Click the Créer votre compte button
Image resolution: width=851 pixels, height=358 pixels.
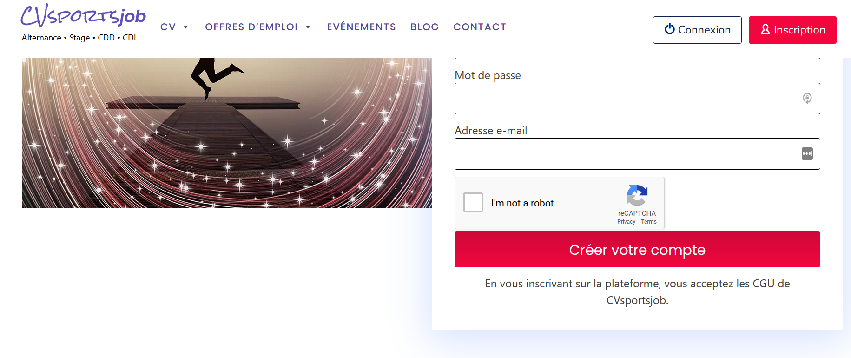coord(637,249)
